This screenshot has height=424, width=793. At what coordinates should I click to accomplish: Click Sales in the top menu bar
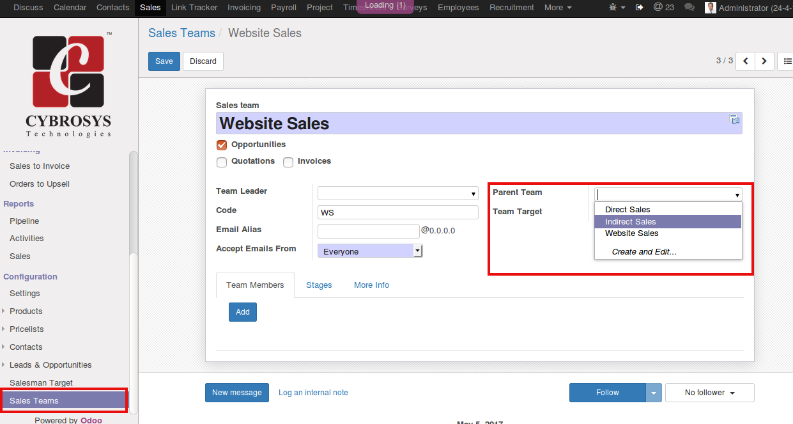(x=150, y=8)
